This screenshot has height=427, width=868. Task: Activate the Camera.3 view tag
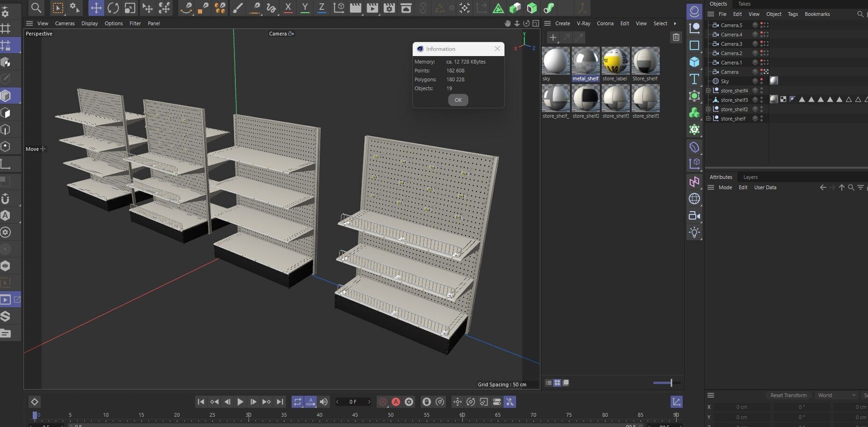766,44
